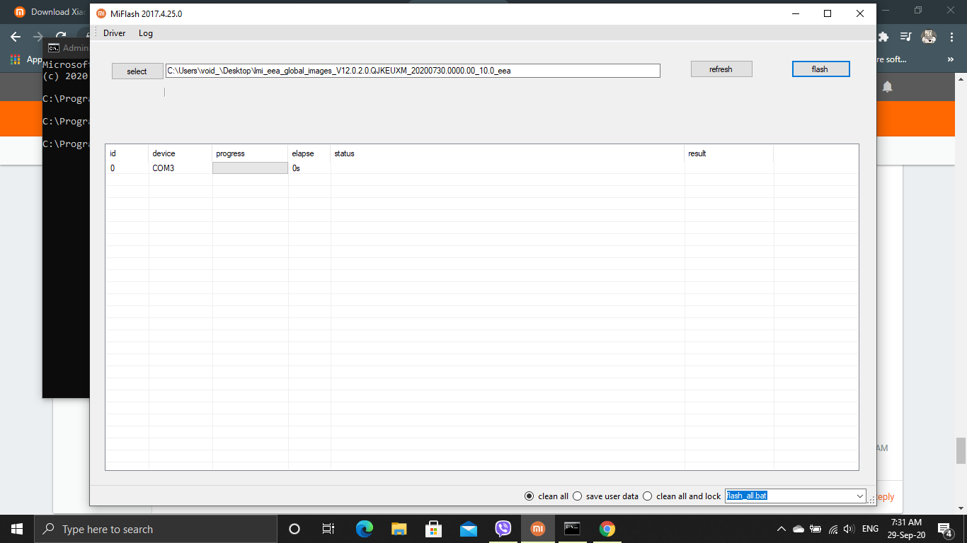
Task: Open the Mail app in taskbar
Action: pos(469,529)
